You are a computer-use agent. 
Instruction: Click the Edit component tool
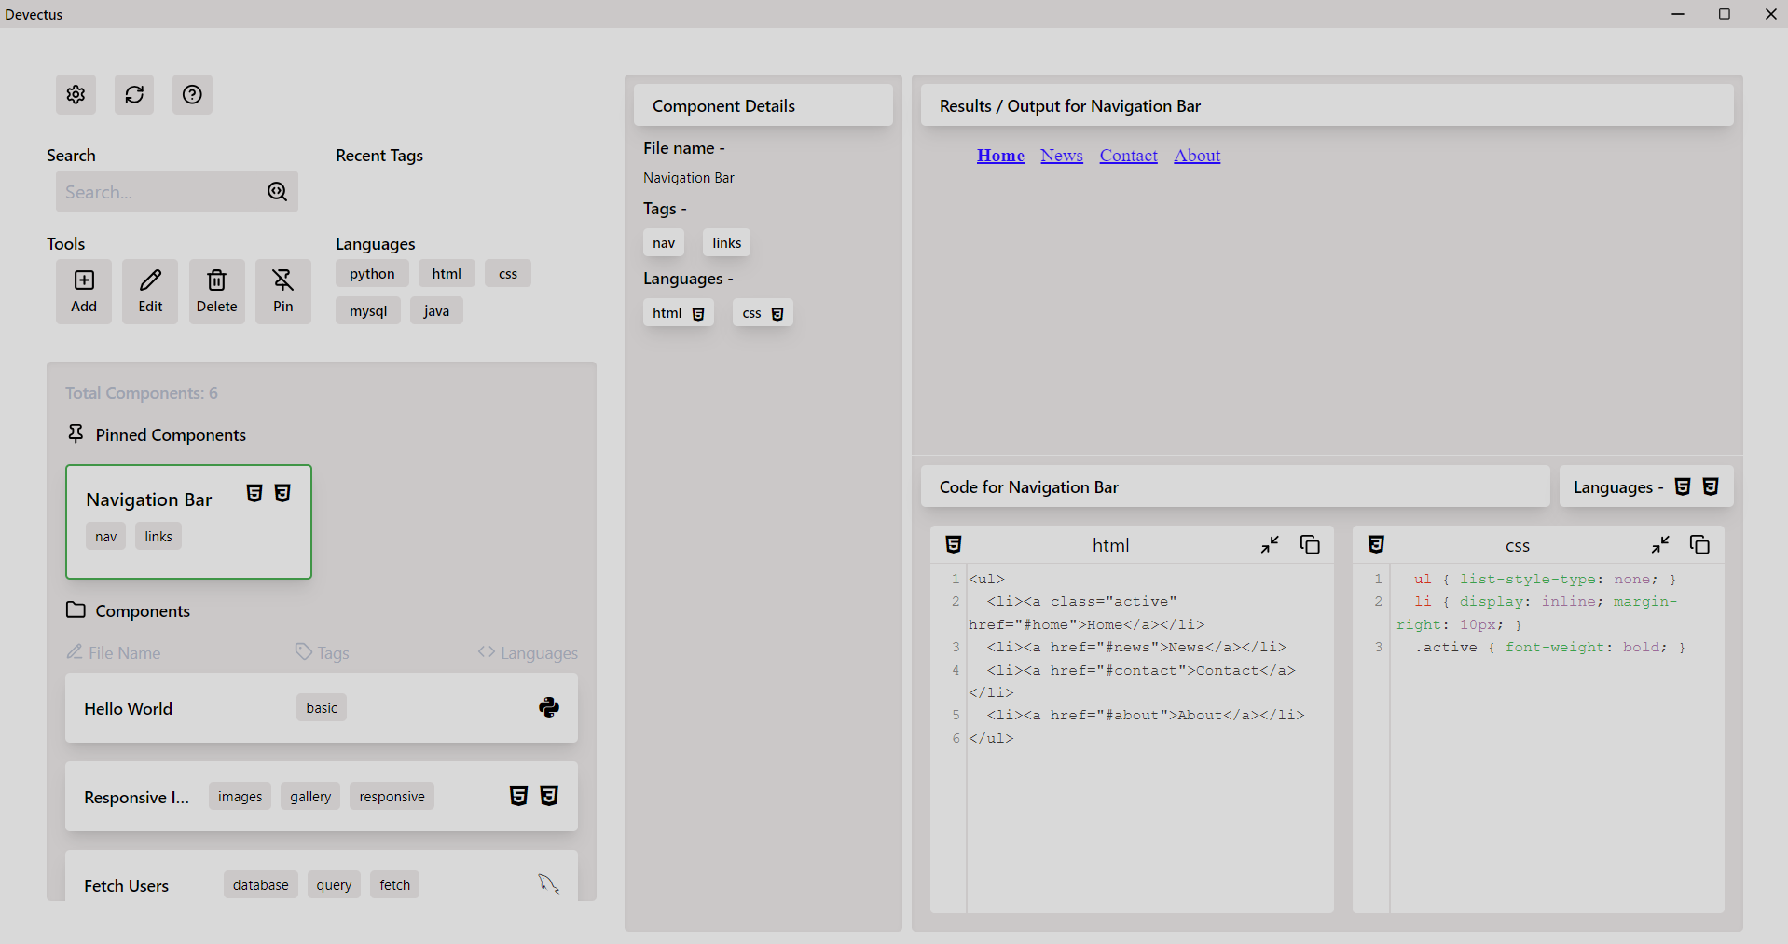pyautogui.click(x=150, y=291)
